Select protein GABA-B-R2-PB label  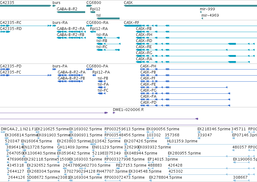(x=71, y=78)
